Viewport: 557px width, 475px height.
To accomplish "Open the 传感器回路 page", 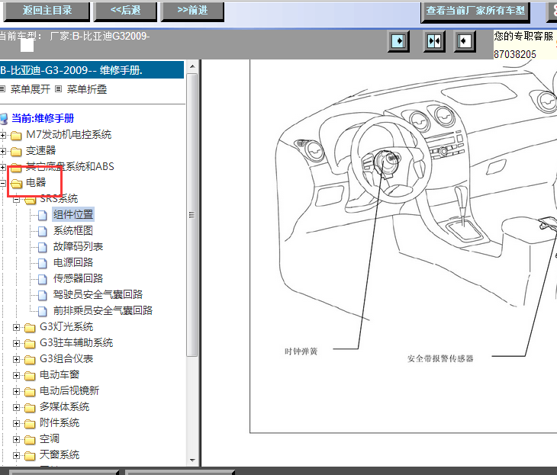I will pos(78,279).
